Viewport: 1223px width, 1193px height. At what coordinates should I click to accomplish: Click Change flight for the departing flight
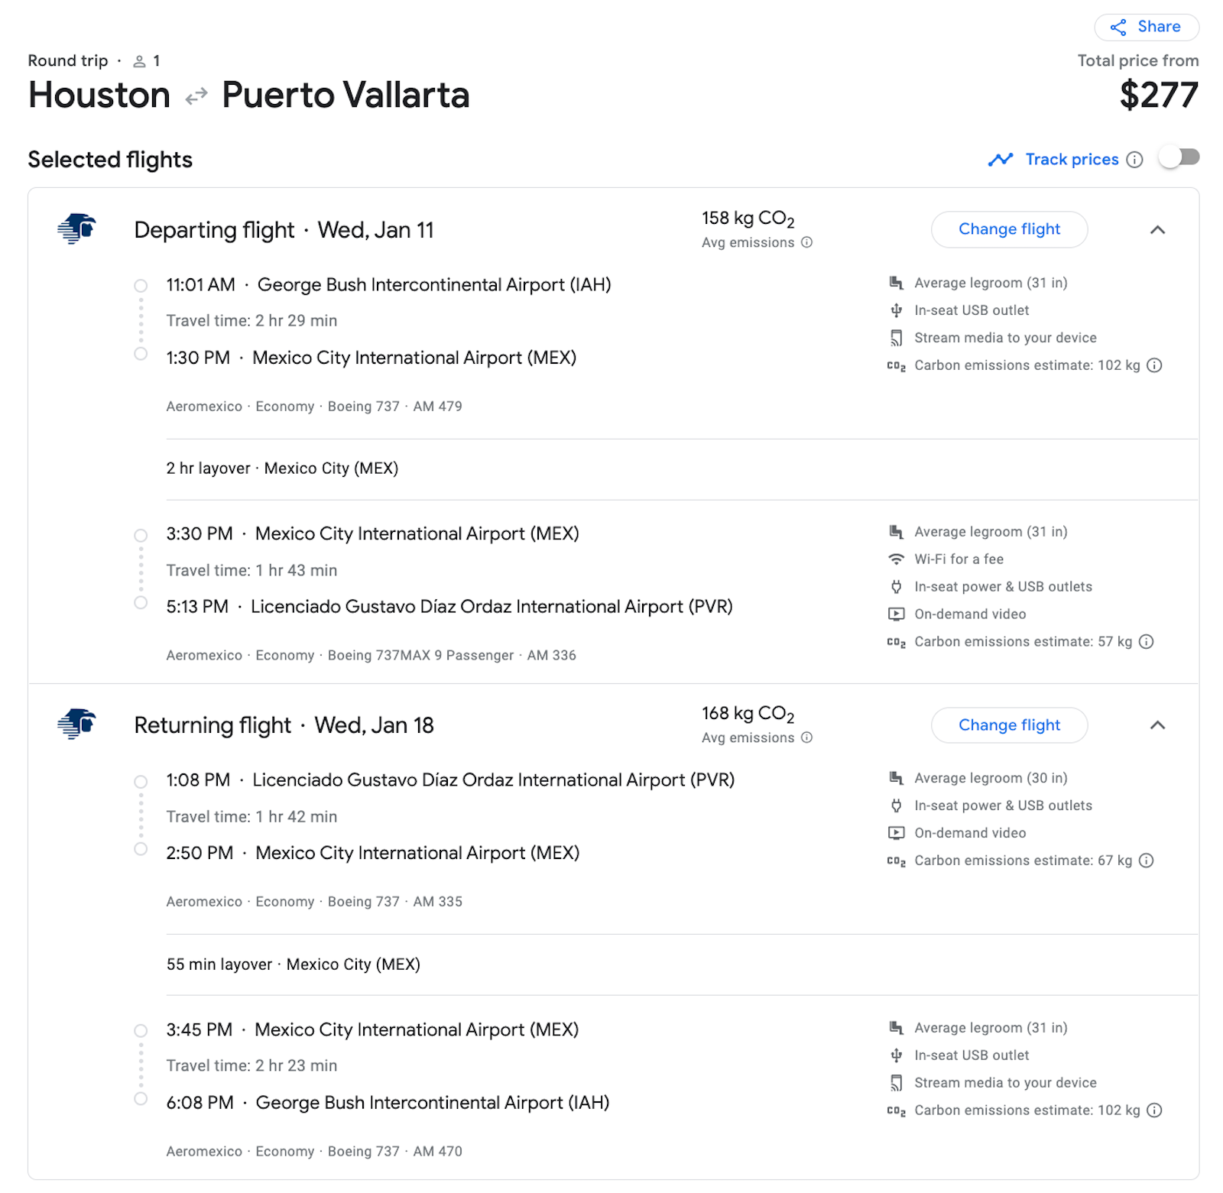1009,229
